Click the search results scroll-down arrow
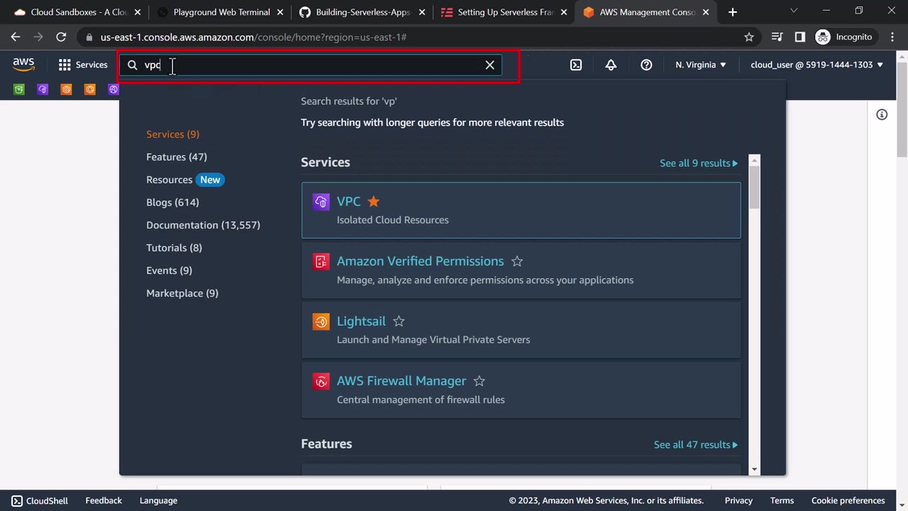 point(754,469)
